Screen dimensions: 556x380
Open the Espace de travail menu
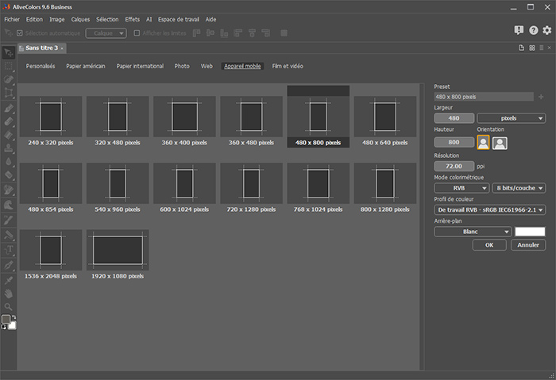coord(179,20)
